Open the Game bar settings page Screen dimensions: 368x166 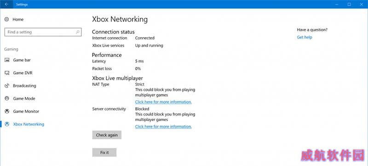click(22, 60)
